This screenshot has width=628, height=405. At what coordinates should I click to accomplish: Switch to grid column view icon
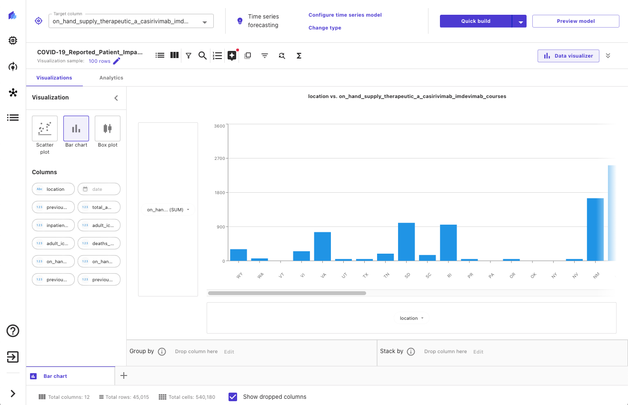175,55
